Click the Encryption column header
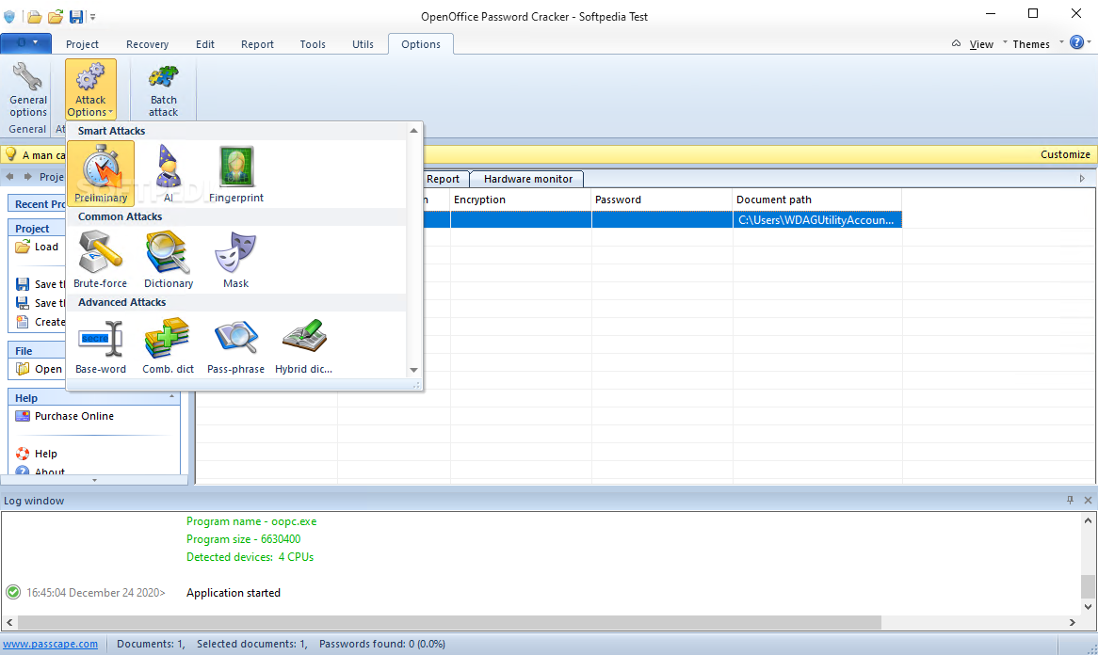 [521, 200]
